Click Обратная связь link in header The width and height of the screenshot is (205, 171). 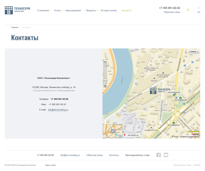pos(172,12)
